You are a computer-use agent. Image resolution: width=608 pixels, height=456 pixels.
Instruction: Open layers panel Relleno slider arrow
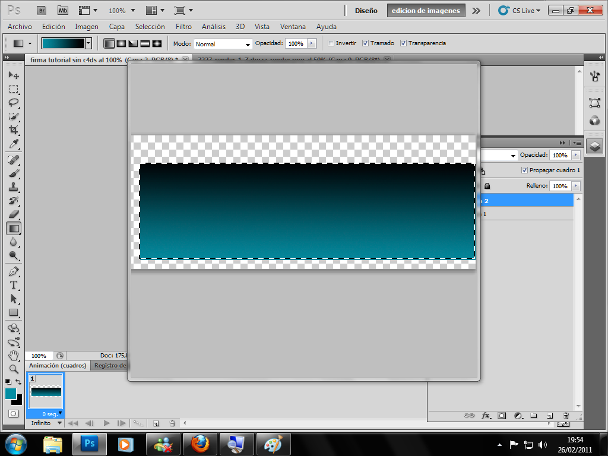tap(576, 186)
